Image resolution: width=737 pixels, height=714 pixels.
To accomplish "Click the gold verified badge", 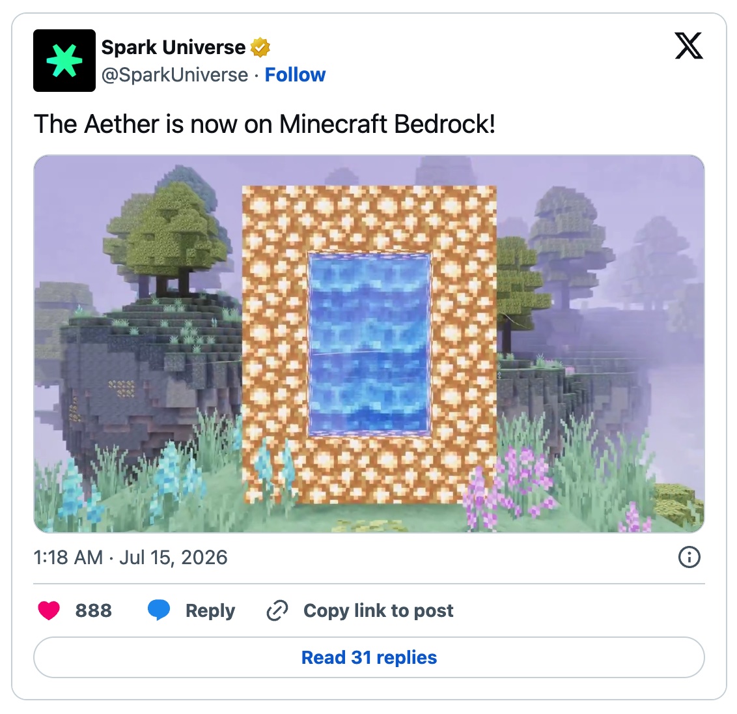I will 260,48.
